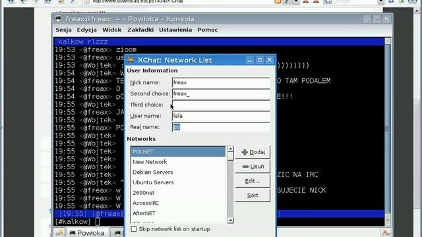This screenshot has height=237, width=422.
Task: Focus the empty Third choice field
Action: click(x=221, y=105)
